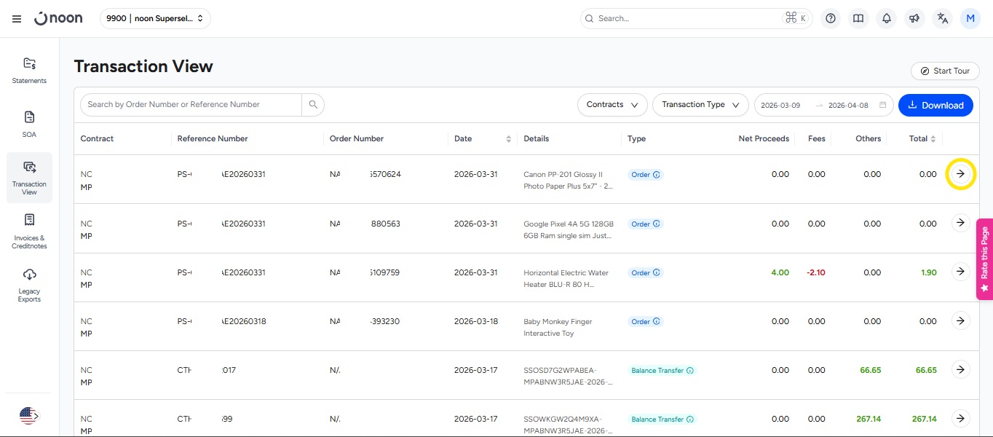This screenshot has height=437, width=993.
Task: Click the blue Download button
Action: 935,105
